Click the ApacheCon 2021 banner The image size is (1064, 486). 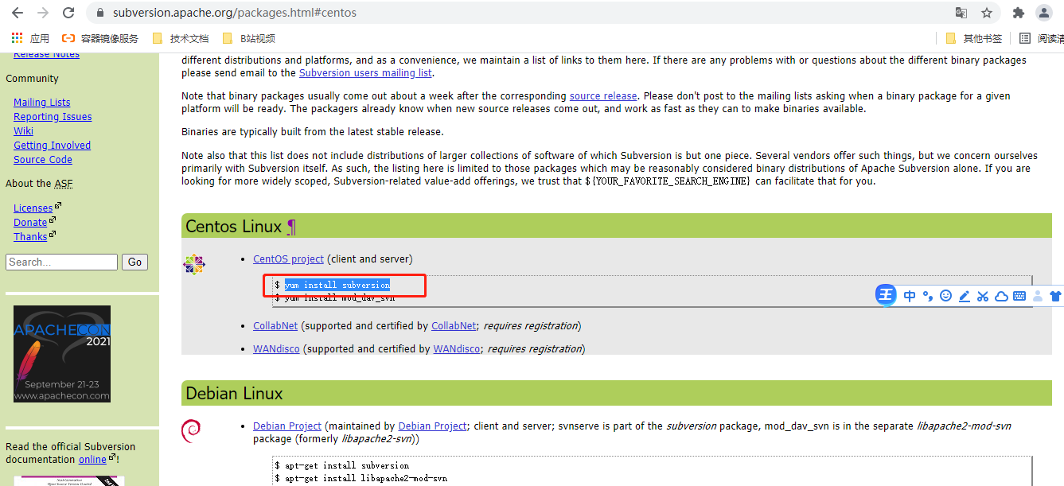[x=61, y=353]
